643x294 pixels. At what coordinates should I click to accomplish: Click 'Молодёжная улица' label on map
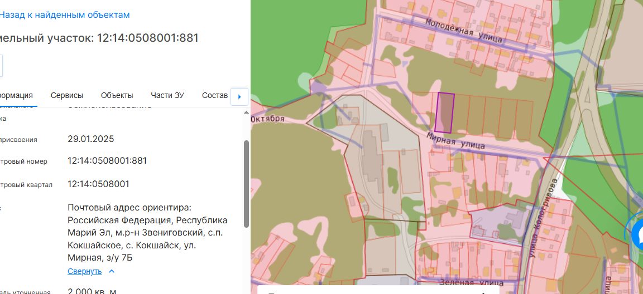463,30
